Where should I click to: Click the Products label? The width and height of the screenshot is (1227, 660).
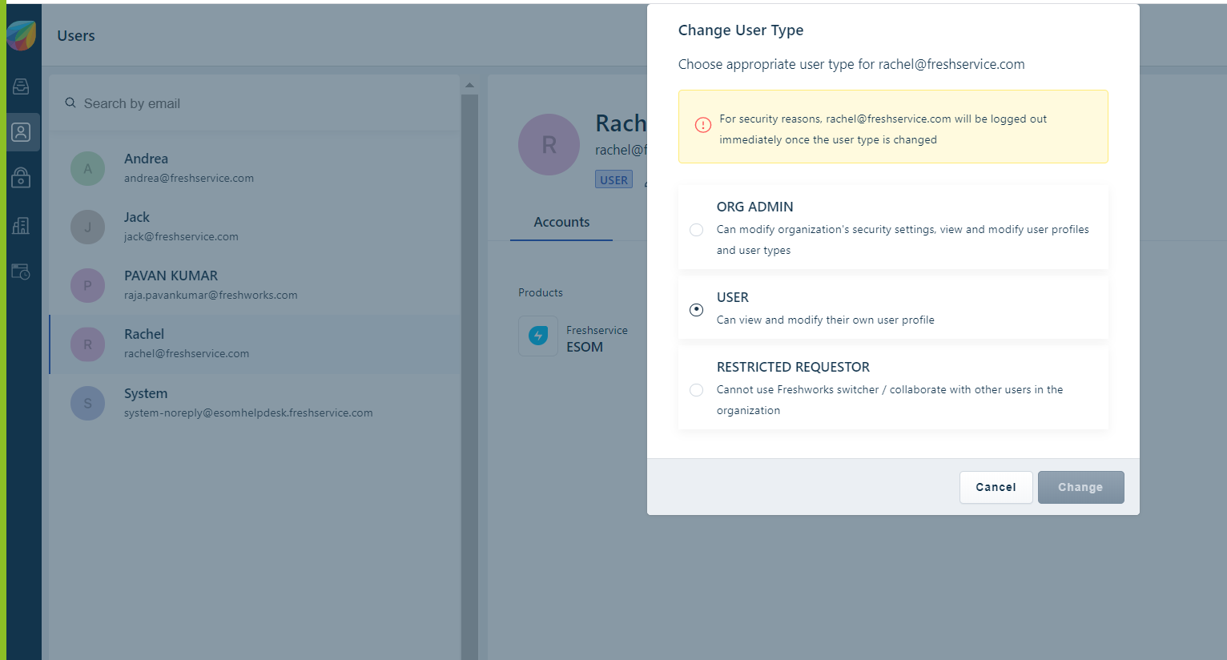click(x=541, y=292)
